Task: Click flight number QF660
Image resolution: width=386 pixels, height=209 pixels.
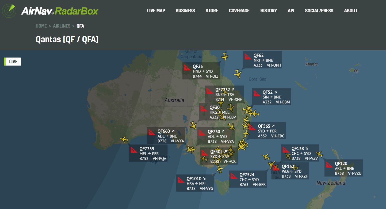Action: point(164,131)
